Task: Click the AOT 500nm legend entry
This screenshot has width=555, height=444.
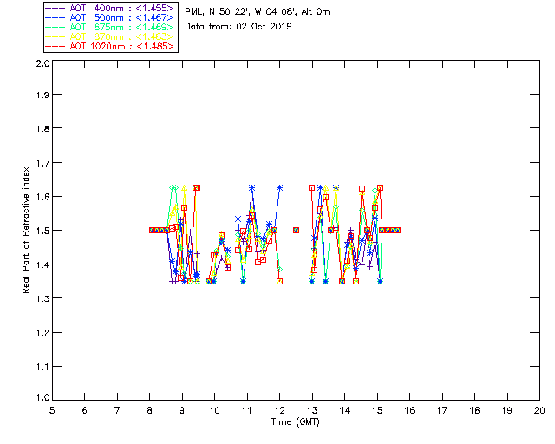Action: (x=109, y=17)
